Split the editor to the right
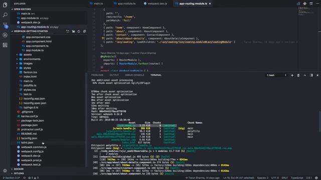This screenshot has width=321, height=180. tap(311, 3)
